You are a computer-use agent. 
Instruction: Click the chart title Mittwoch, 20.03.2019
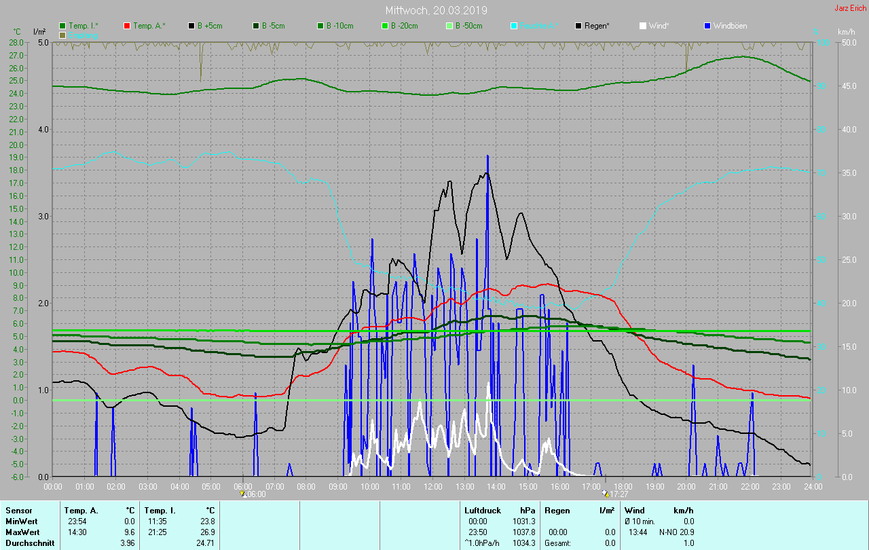point(436,10)
